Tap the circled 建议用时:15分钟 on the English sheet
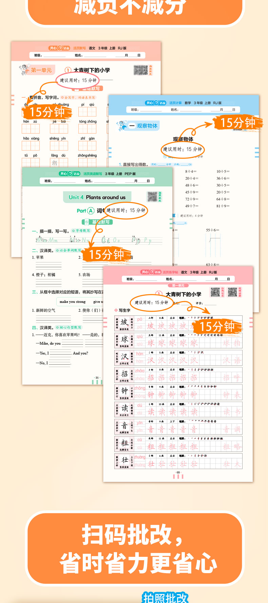 126,210
